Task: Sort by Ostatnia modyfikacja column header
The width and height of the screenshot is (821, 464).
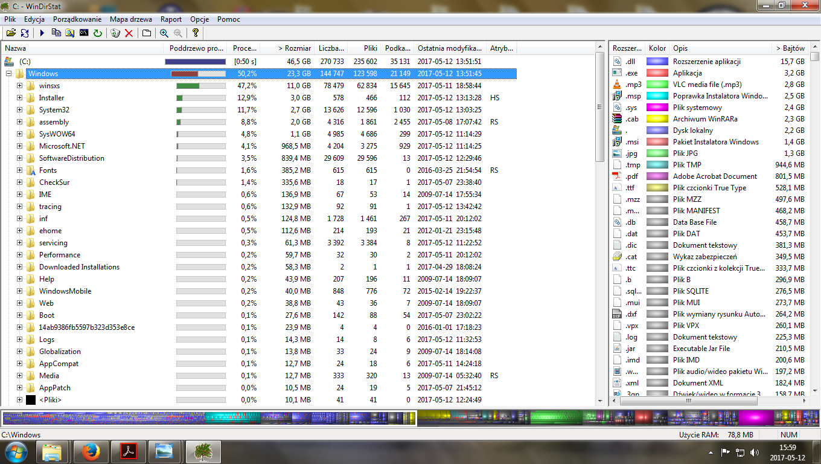Action: (x=450, y=48)
